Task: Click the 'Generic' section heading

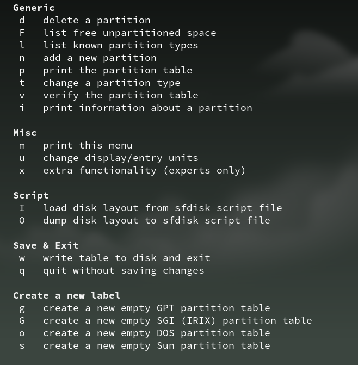Action: pos(34,8)
